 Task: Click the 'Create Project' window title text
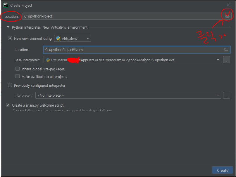point(21,6)
